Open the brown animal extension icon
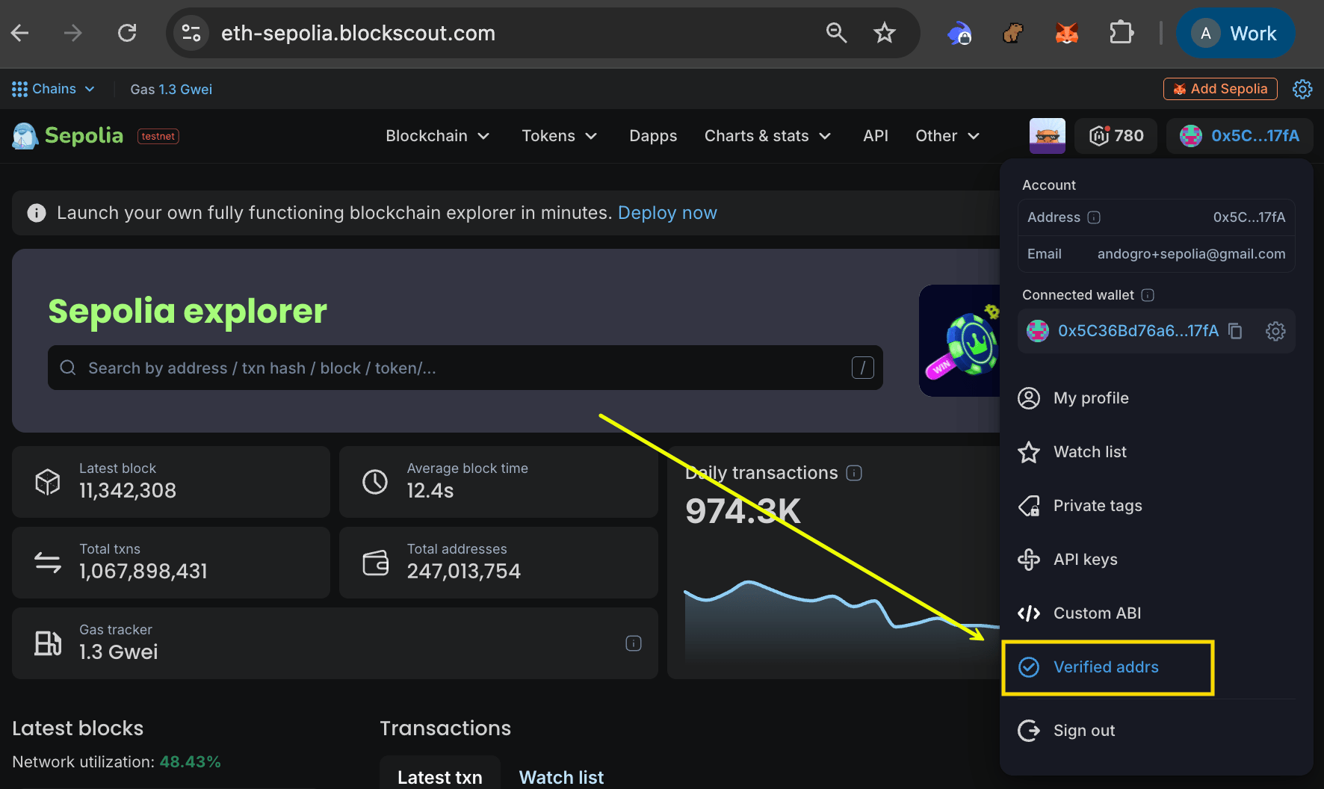 coord(1012,33)
